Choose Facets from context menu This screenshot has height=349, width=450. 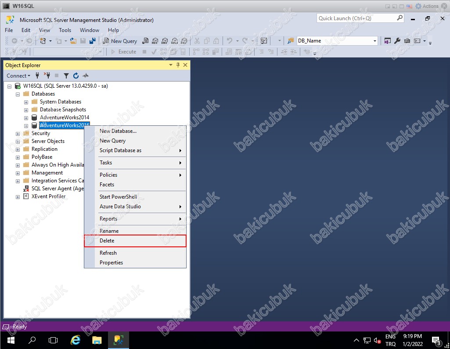pyautogui.click(x=135, y=185)
